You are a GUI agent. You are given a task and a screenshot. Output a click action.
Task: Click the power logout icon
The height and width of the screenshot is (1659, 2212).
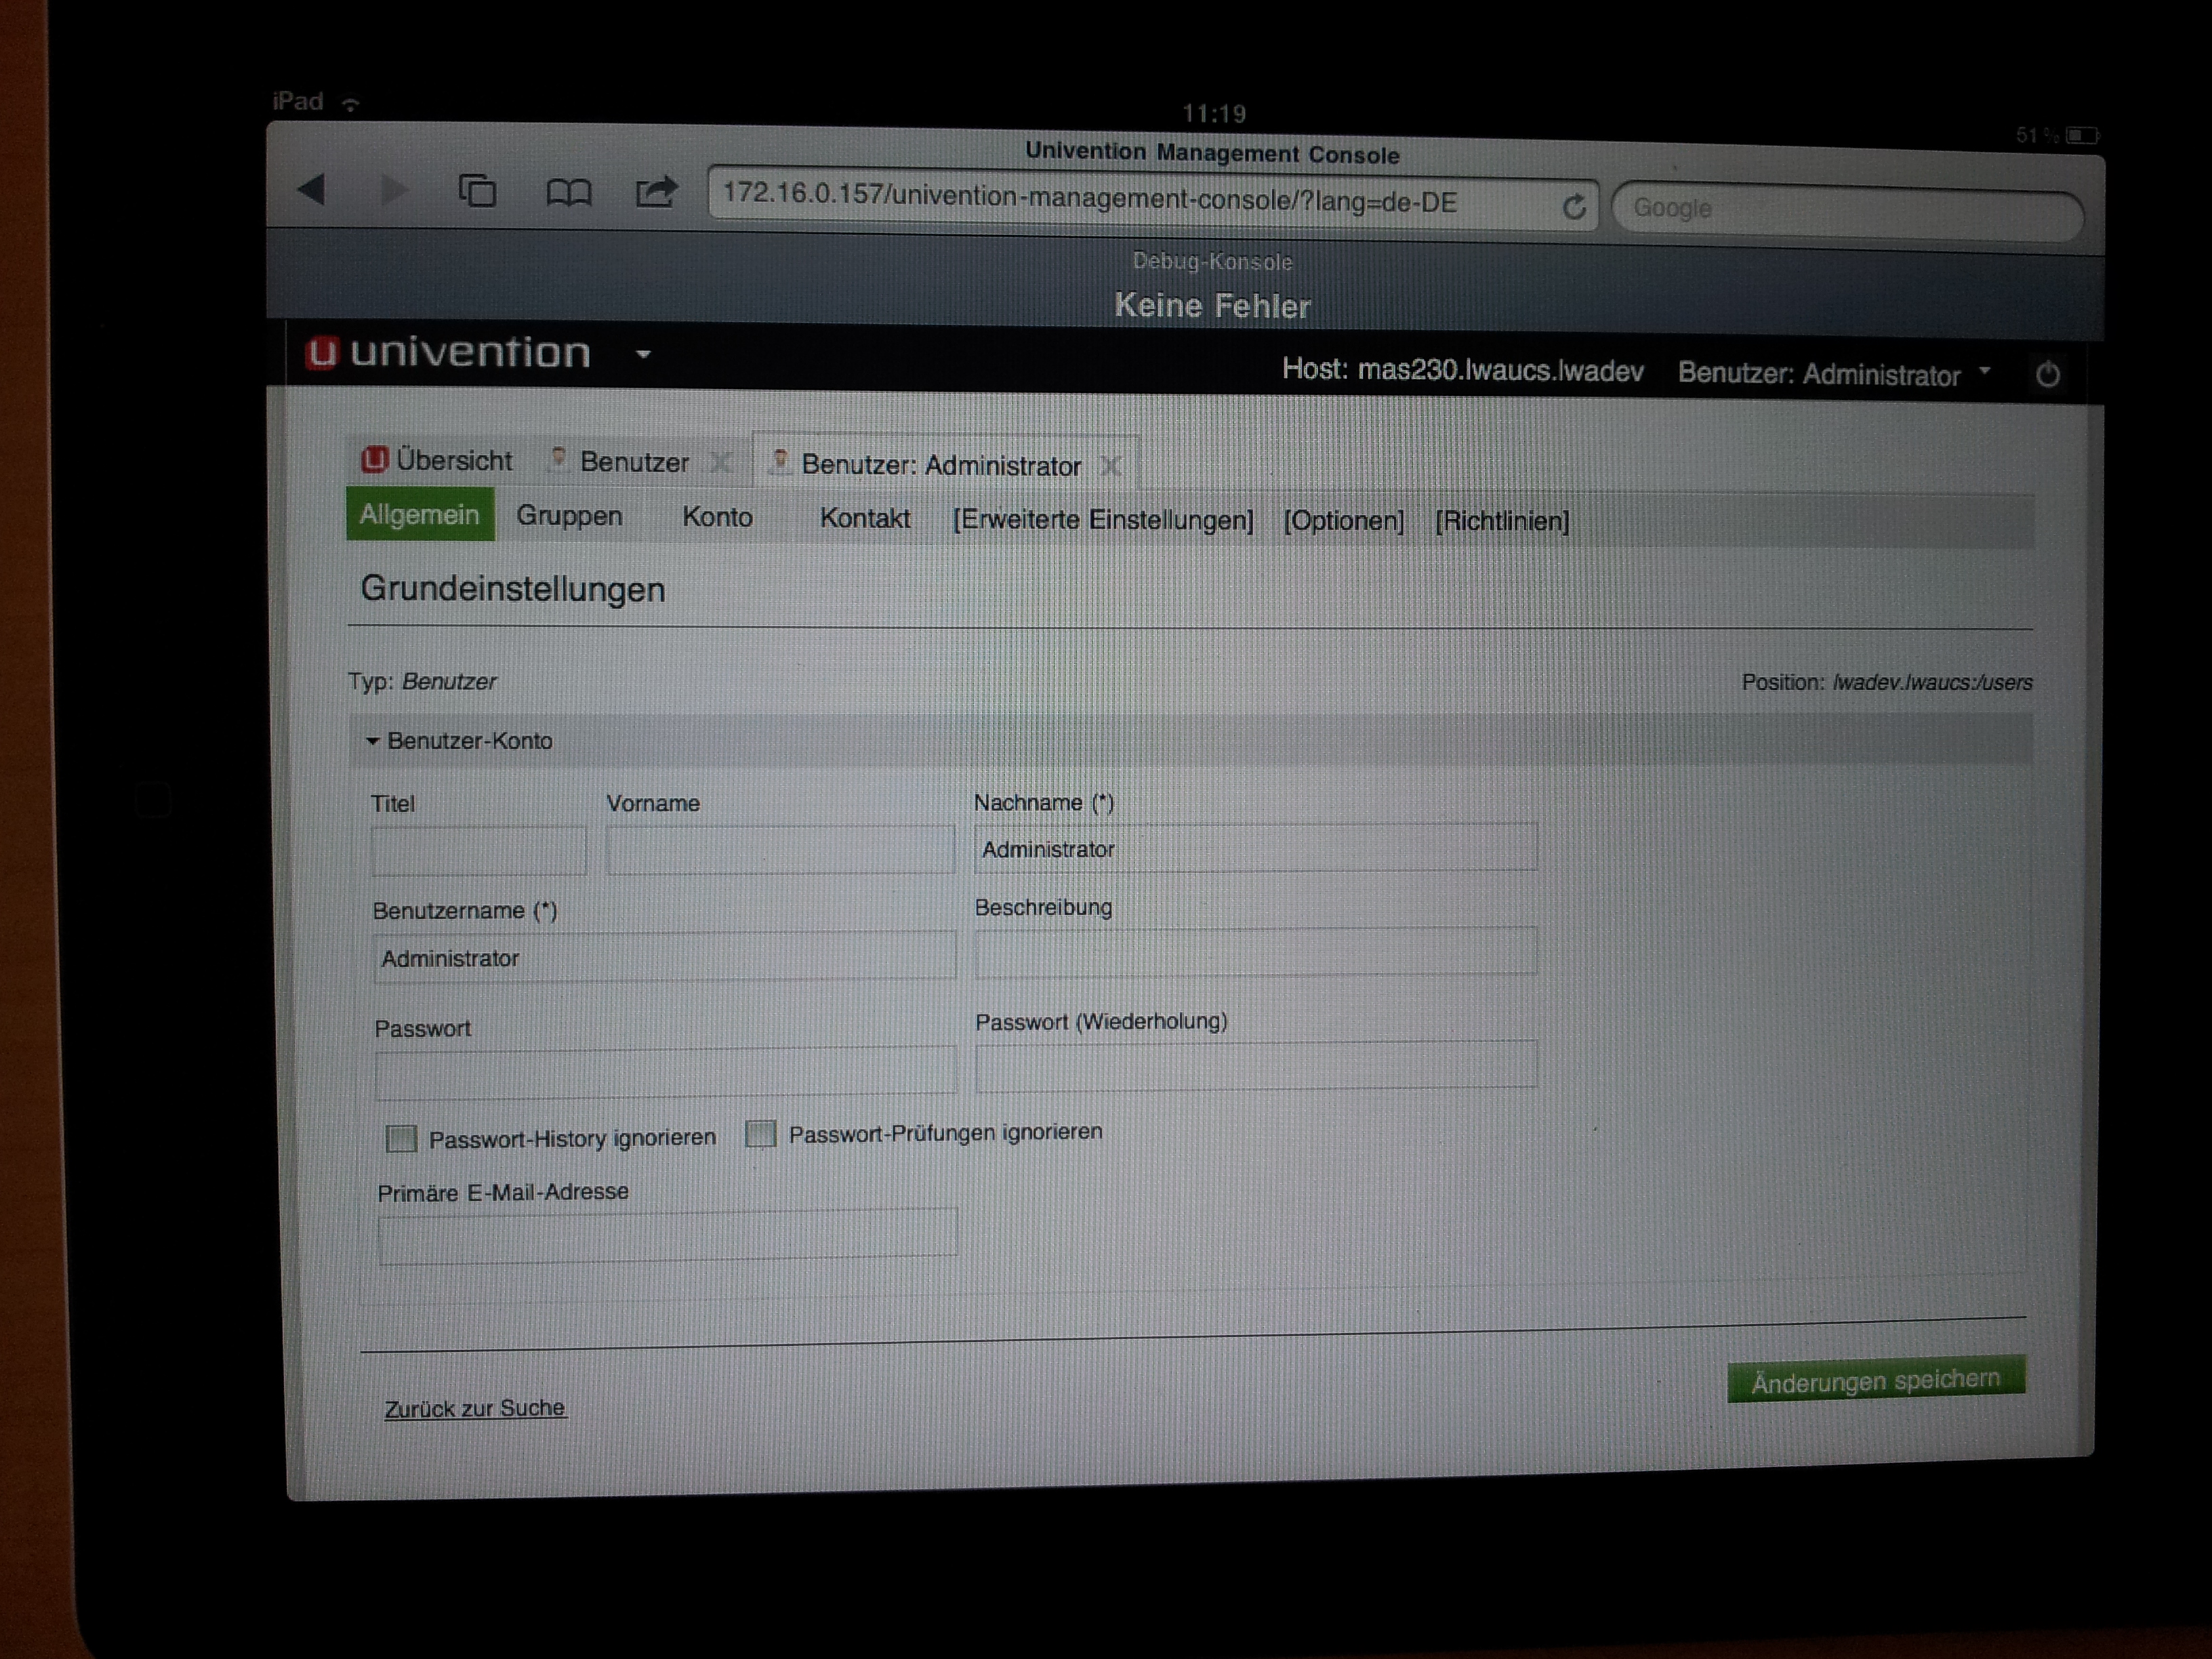click(2047, 375)
